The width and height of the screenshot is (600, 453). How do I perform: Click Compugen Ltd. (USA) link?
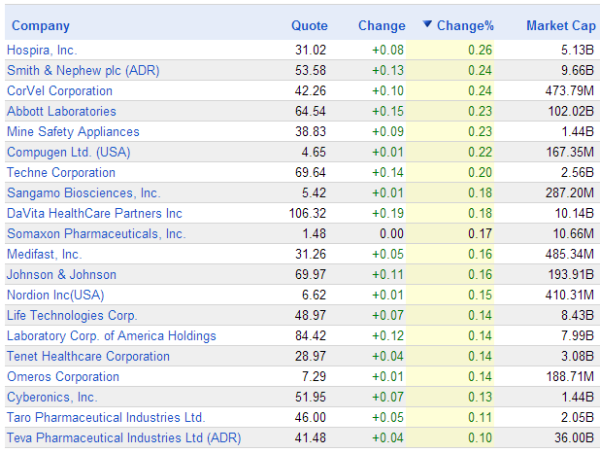tap(68, 152)
